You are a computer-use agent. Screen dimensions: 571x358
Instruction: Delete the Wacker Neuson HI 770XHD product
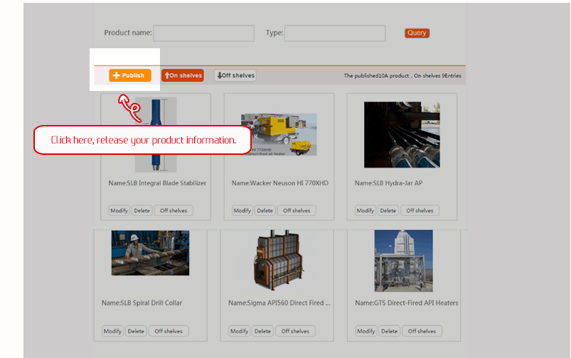click(265, 210)
